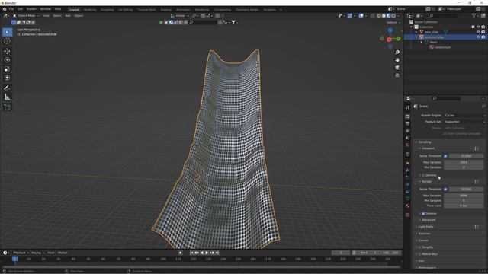Open the Edit menu

pyautogui.click(x=21, y=9)
